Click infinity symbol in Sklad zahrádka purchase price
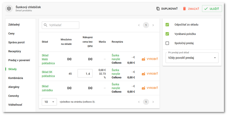Viewport: 227px width, 115px height. coord(90,88)
